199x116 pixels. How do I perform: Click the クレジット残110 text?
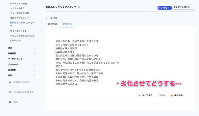coord(181,7)
